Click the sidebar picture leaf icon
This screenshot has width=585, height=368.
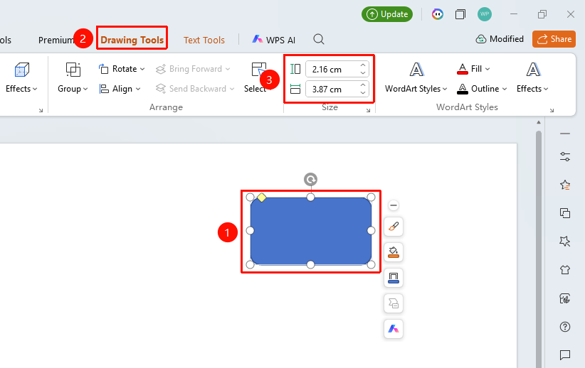(565, 298)
